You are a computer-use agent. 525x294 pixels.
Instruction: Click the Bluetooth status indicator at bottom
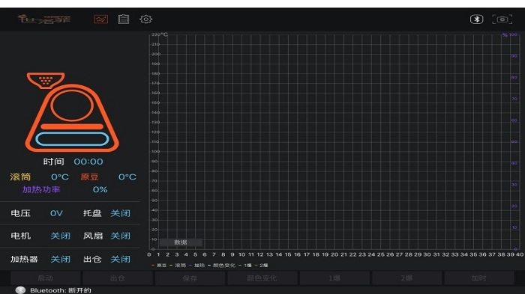click(x=53, y=290)
